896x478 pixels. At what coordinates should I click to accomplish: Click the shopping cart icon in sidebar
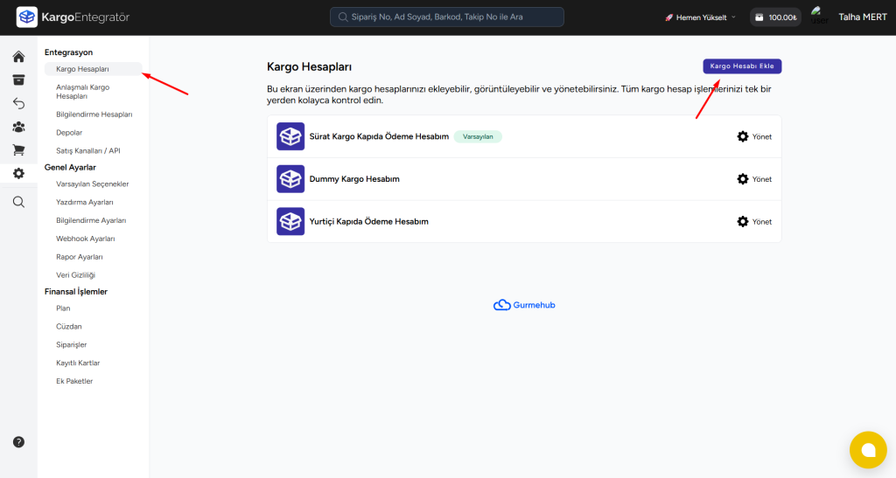18,150
